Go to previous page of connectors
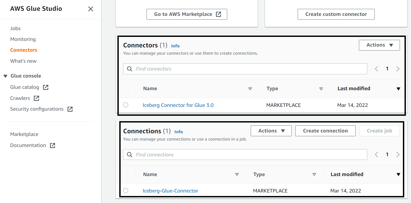The height and width of the screenshot is (203, 411). pyautogui.click(x=376, y=69)
